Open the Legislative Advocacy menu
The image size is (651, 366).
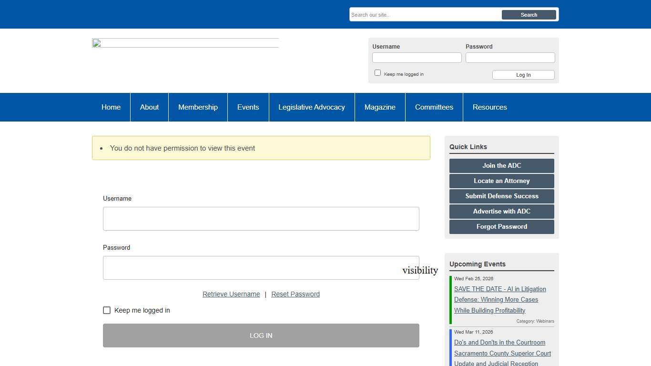311,107
